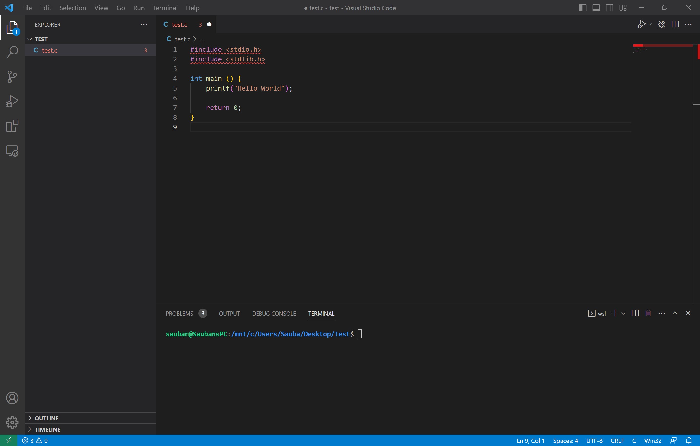The height and width of the screenshot is (446, 700).
Task: Open the Help menu
Action: point(192,8)
